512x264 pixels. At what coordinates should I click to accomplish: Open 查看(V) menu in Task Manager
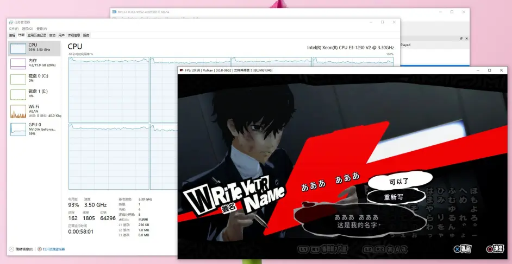[41, 29]
